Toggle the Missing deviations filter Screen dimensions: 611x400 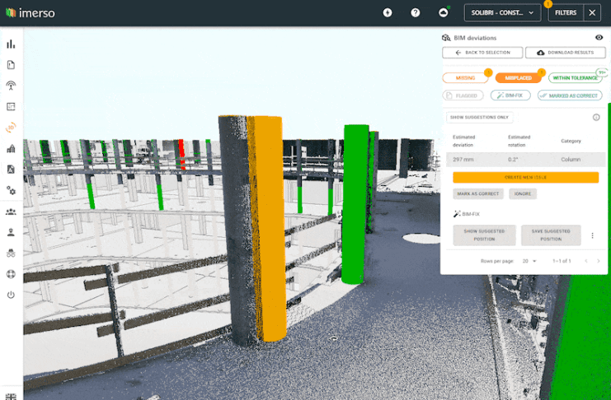[465, 77]
